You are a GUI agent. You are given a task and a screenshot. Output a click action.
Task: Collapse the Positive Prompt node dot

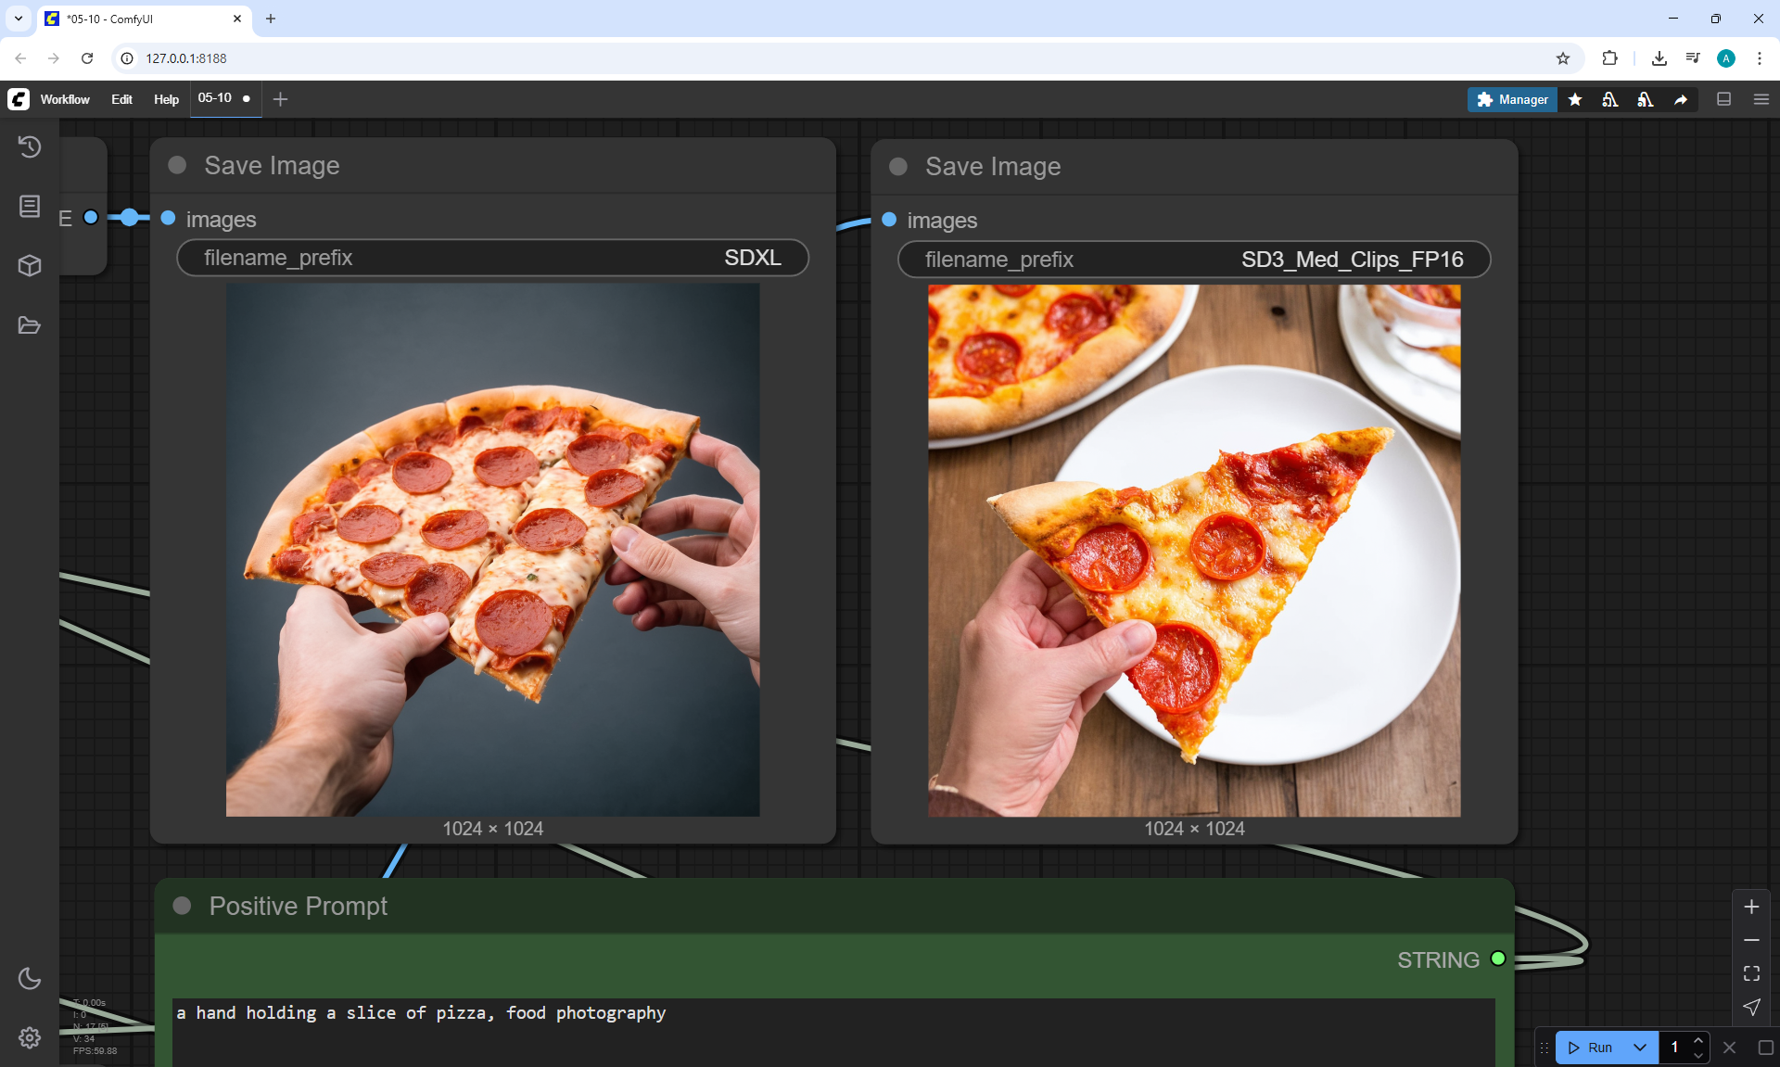point(182,906)
